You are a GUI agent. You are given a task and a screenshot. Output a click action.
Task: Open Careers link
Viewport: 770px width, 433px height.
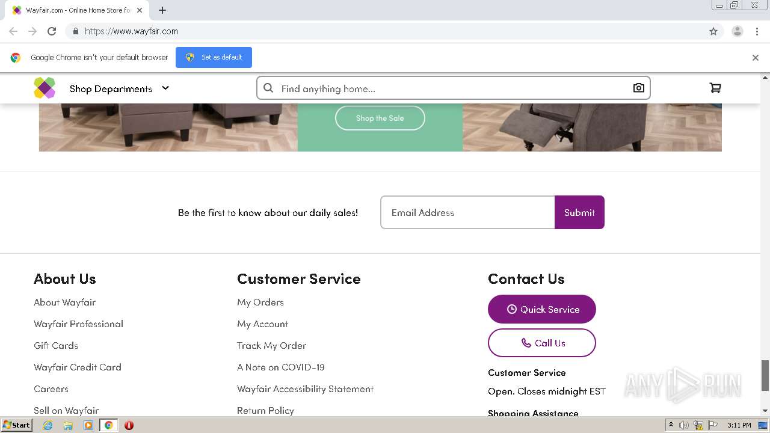point(51,388)
